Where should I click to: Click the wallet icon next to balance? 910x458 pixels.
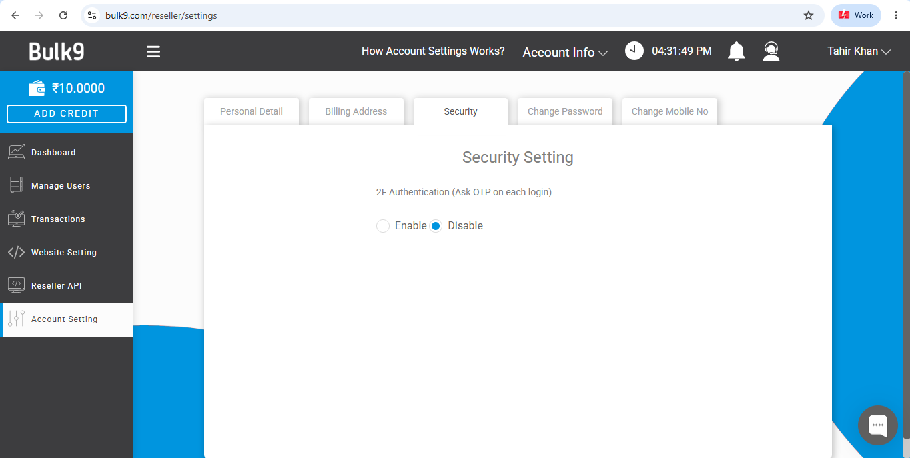click(37, 88)
